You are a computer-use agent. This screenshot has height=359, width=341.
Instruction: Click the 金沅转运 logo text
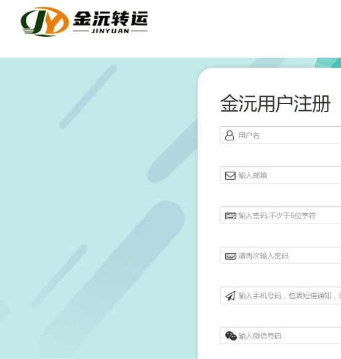[x=110, y=18]
